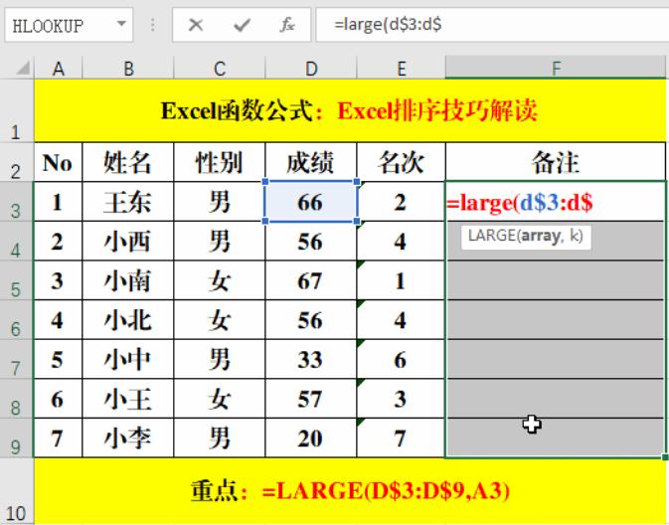Select column F header
Viewport: 669px width, 525px height.
(x=556, y=68)
